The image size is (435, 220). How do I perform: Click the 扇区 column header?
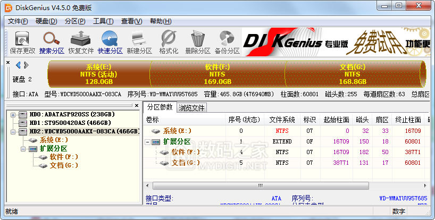click(x=382, y=120)
